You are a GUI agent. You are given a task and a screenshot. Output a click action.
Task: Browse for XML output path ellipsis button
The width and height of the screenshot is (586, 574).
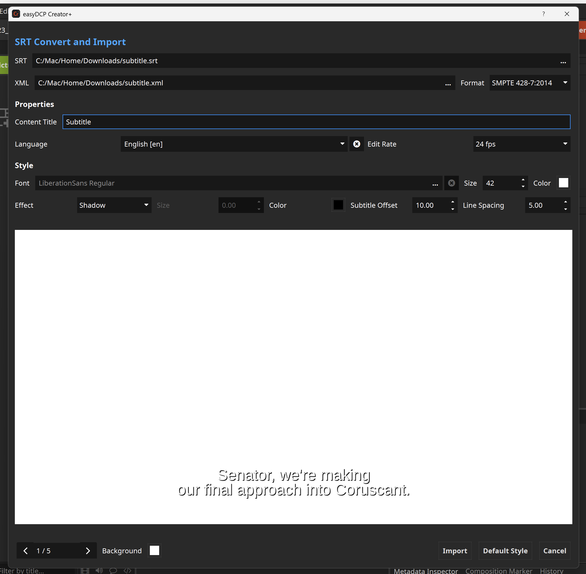click(x=448, y=84)
